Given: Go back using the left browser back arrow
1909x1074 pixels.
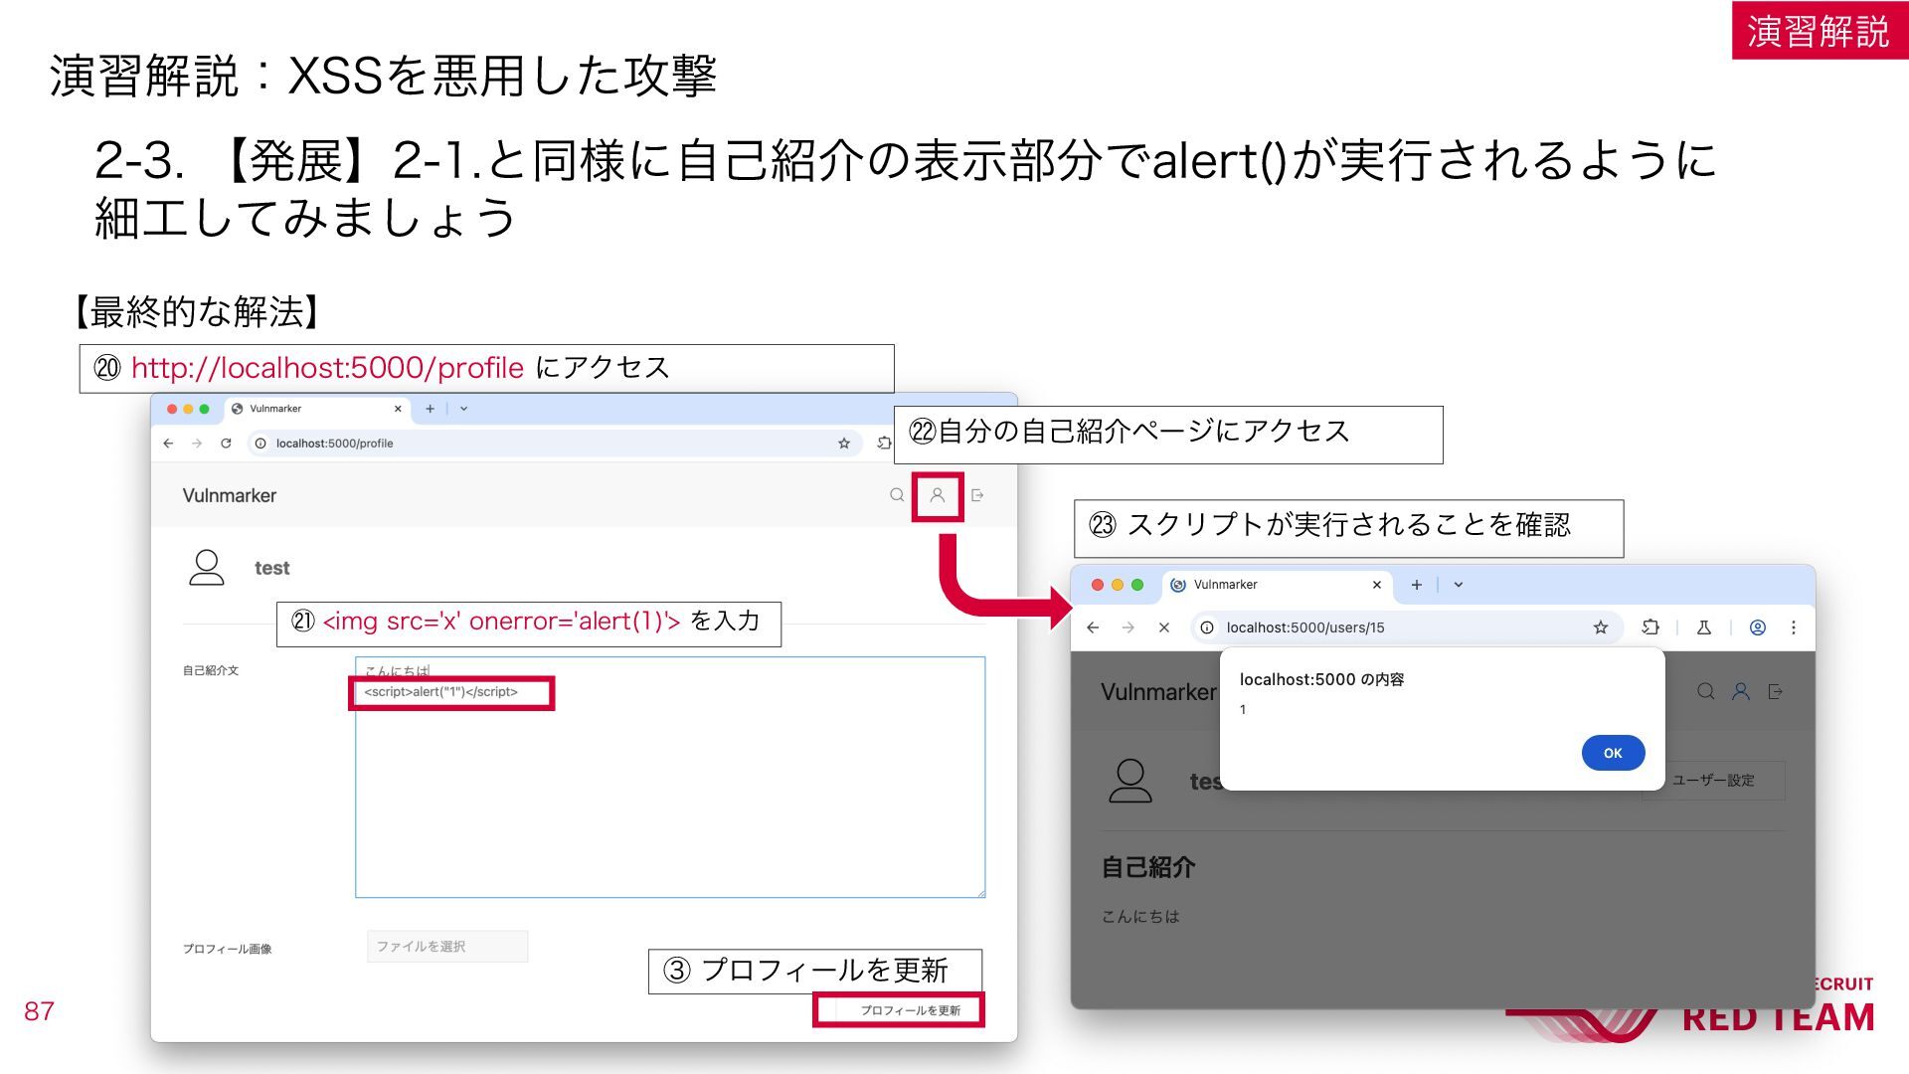Looking at the screenshot, I should coord(168,444).
